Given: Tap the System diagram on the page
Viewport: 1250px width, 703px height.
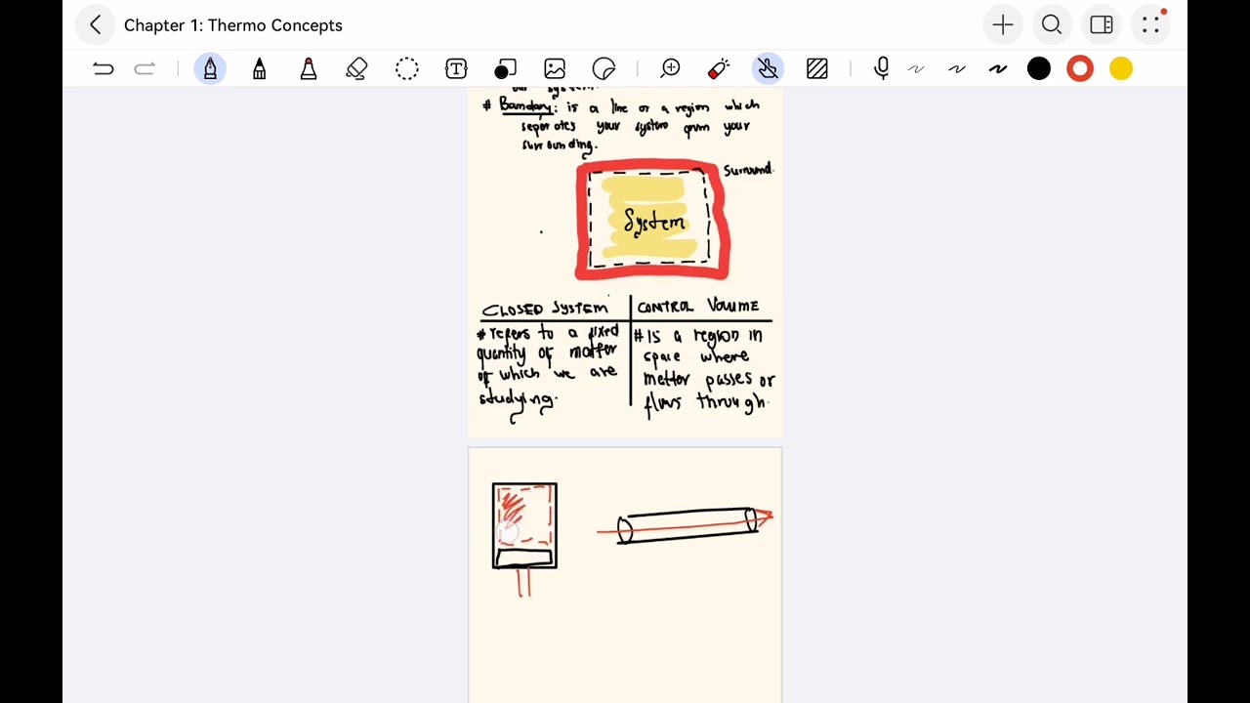Looking at the screenshot, I should pyautogui.click(x=653, y=221).
